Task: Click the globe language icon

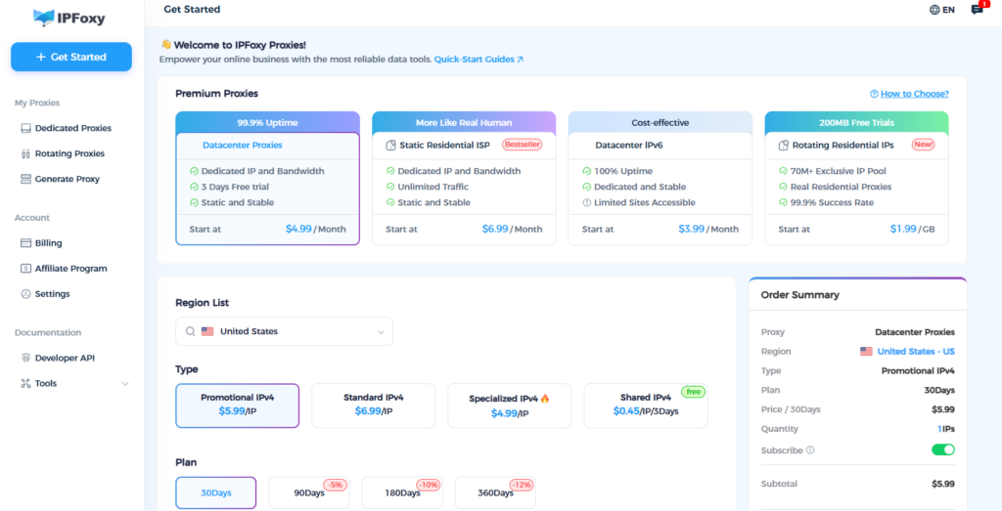Action: click(x=934, y=10)
